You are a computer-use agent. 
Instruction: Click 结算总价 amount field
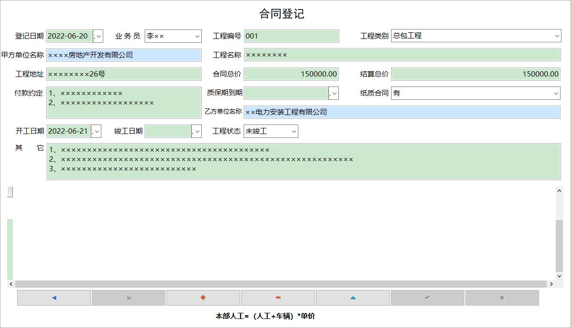(x=476, y=74)
